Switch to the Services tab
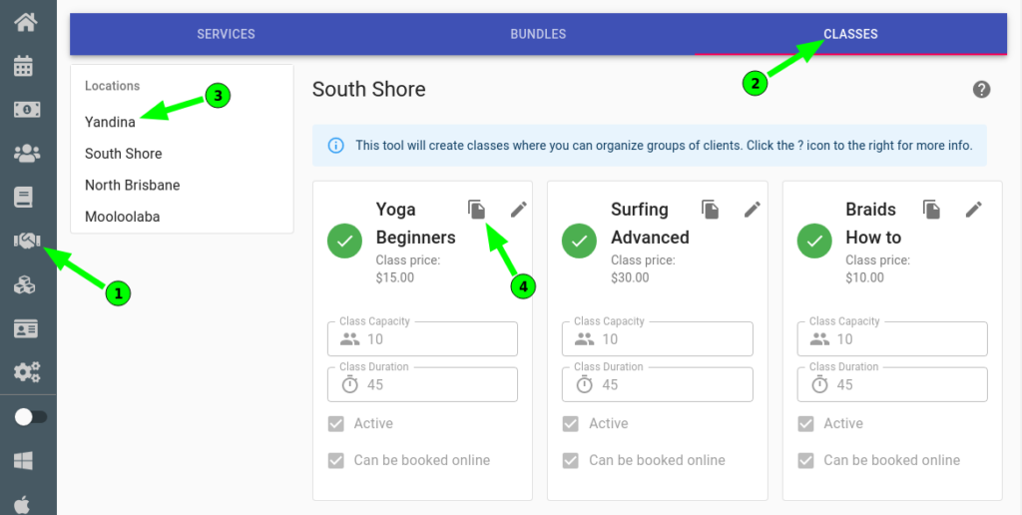Viewport: 1022px width, 515px height. [x=227, y=34]
